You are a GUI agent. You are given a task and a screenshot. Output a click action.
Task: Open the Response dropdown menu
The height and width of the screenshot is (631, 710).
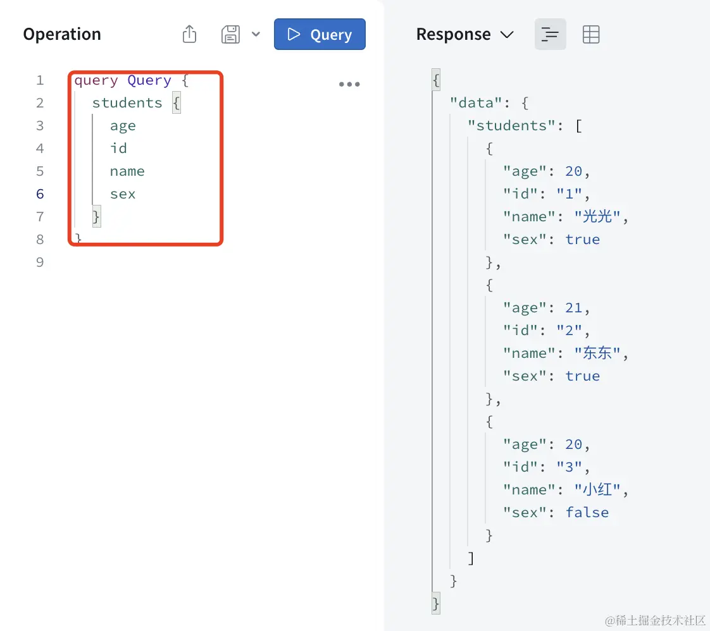point(464,34)
